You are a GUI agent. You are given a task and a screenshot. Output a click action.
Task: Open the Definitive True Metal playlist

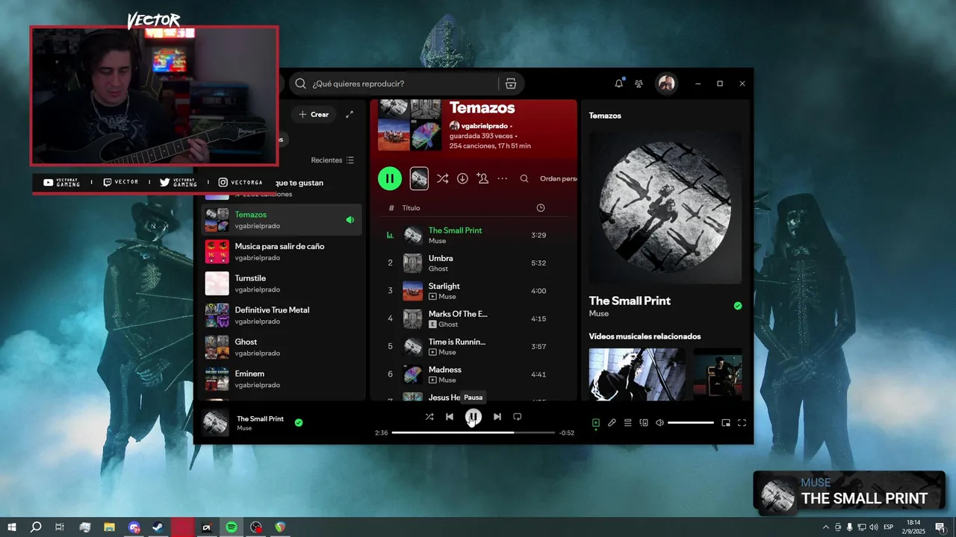282,315
